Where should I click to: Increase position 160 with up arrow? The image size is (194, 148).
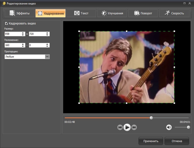(x=23, y=44)
